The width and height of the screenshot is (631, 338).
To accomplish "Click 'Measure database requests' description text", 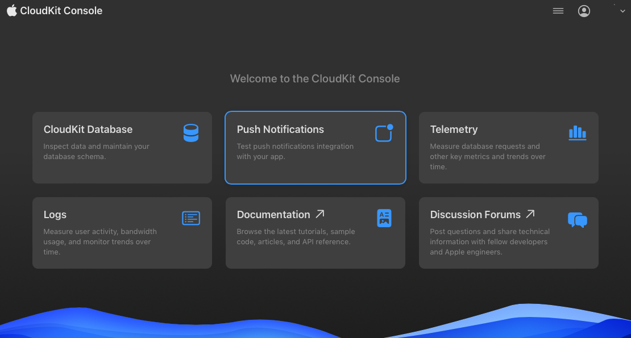I will pyautogui.click(x=488, y=157).
